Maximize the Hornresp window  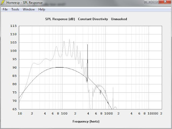coord(155,2)
